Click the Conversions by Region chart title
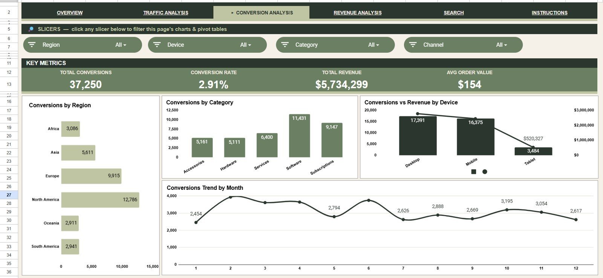Image resolution: width=603 pixels, height=278 pixels. (x=60, y=105)
